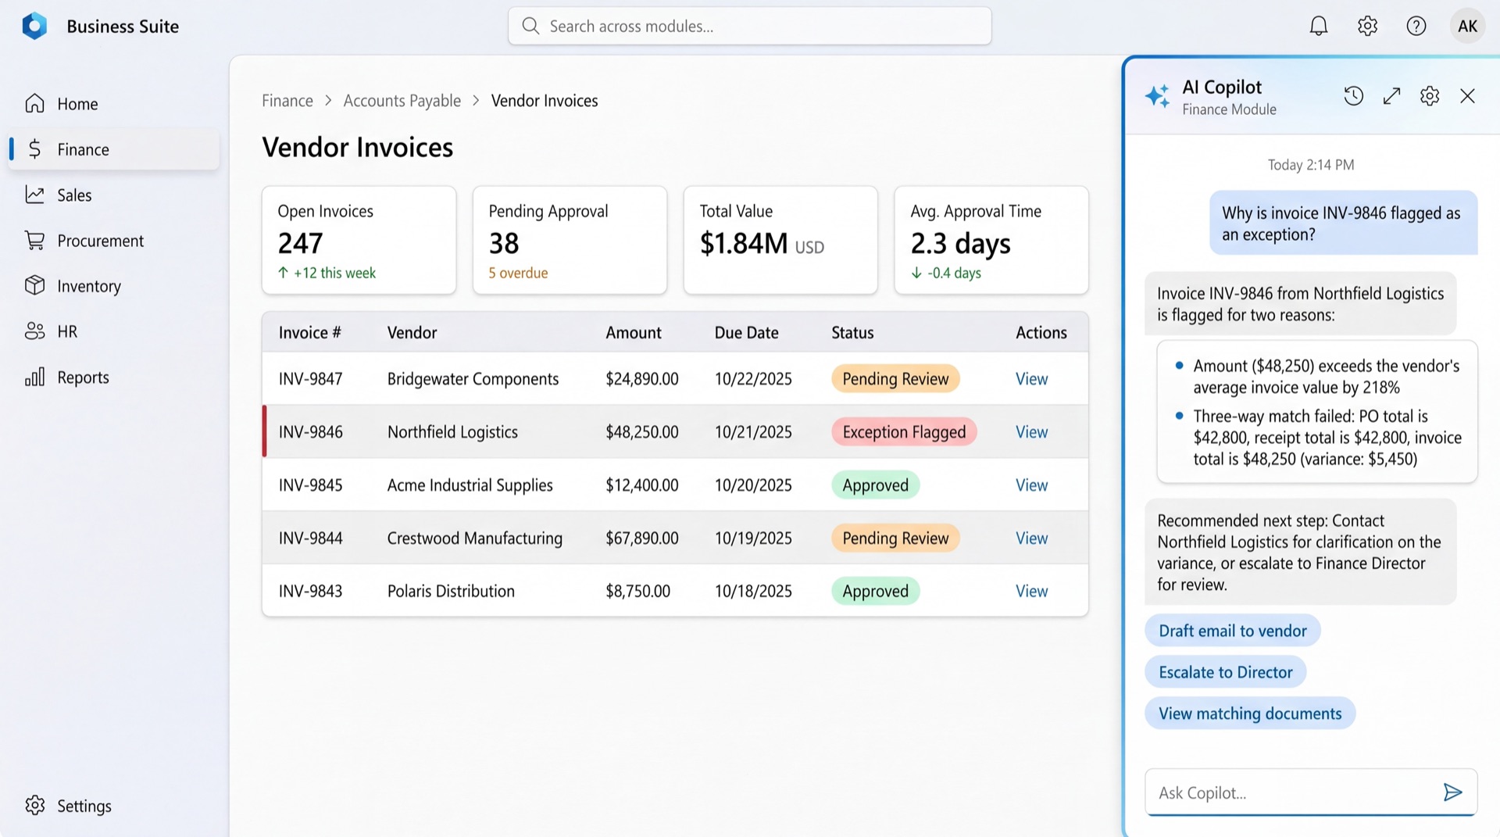Image resolution: width=1500 pixels, height=837 pixels.
Task: Click the Business Suite logo icon
Action: click(34, 26)
